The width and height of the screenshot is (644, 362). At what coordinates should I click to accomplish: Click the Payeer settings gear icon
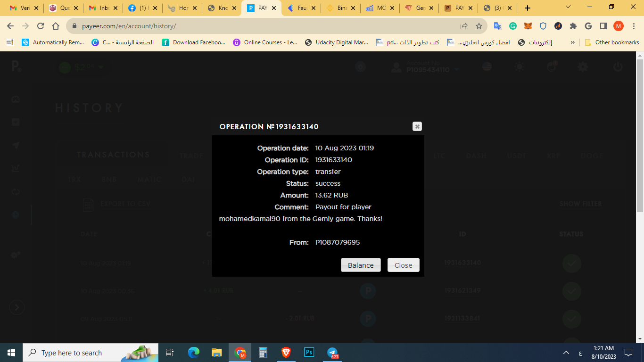[x=583, y=67]
